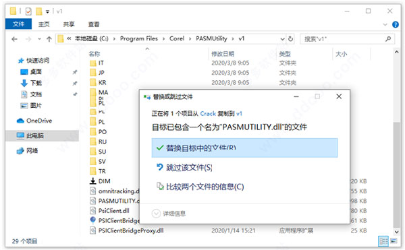Open address bar history dropdown
The width and height of the screenshot is (405, 250).
282,39
